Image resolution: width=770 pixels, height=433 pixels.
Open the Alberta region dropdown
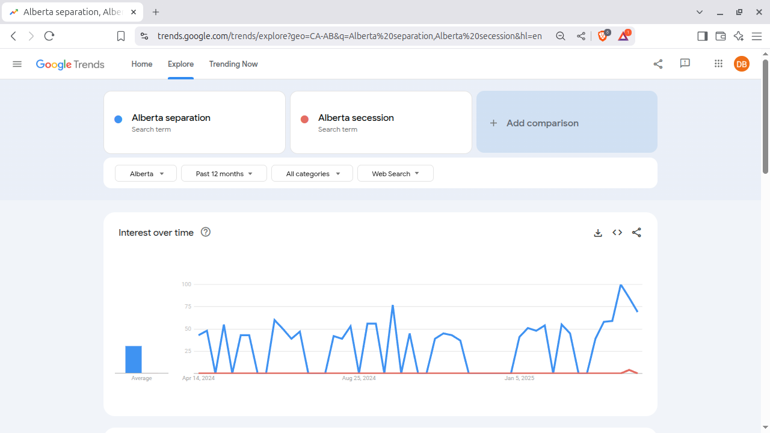point(146,174)
